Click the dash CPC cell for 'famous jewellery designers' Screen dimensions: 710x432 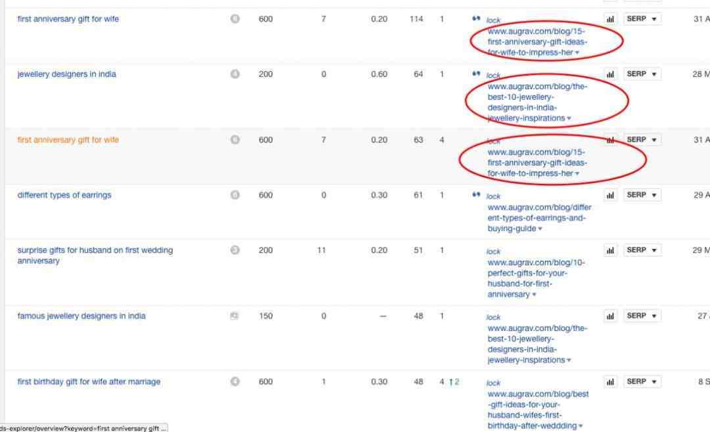pos(383,316)
